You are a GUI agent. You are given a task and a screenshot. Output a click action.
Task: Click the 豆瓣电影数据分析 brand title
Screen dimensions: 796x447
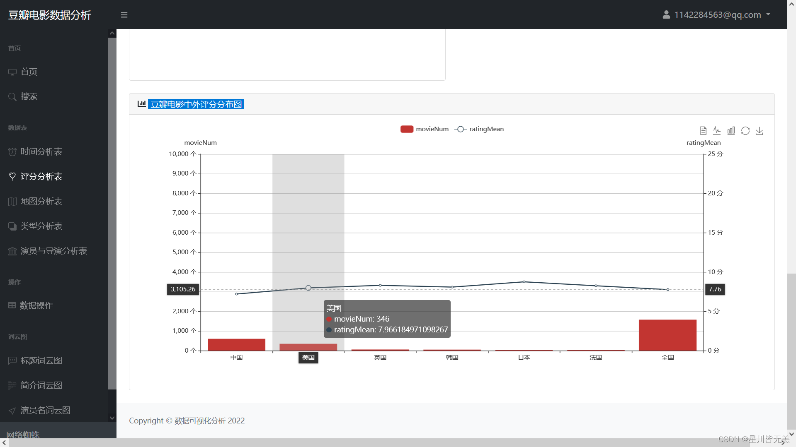50,15
